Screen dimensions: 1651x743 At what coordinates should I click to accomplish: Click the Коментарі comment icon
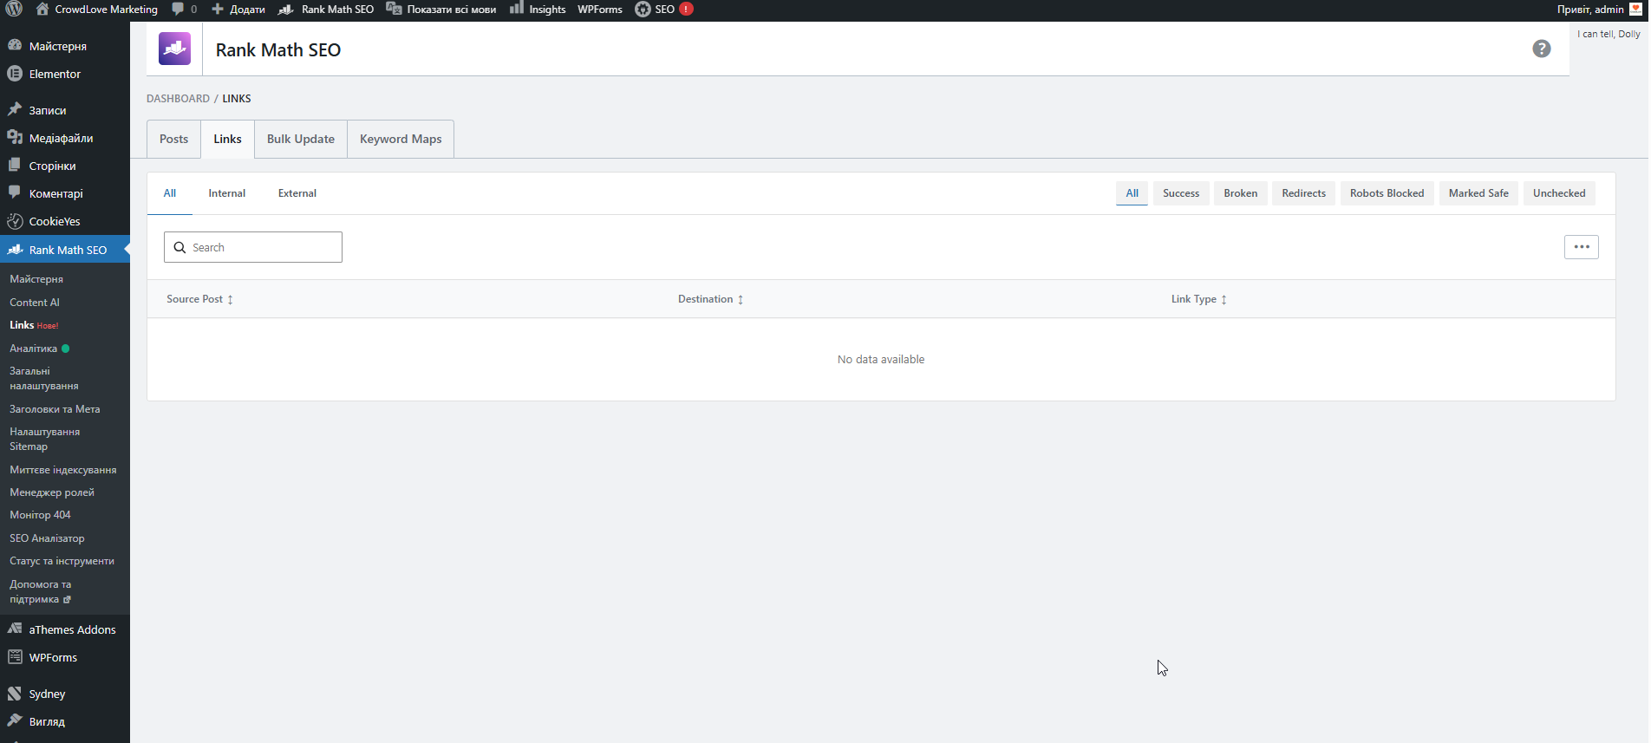pos(15,192)
